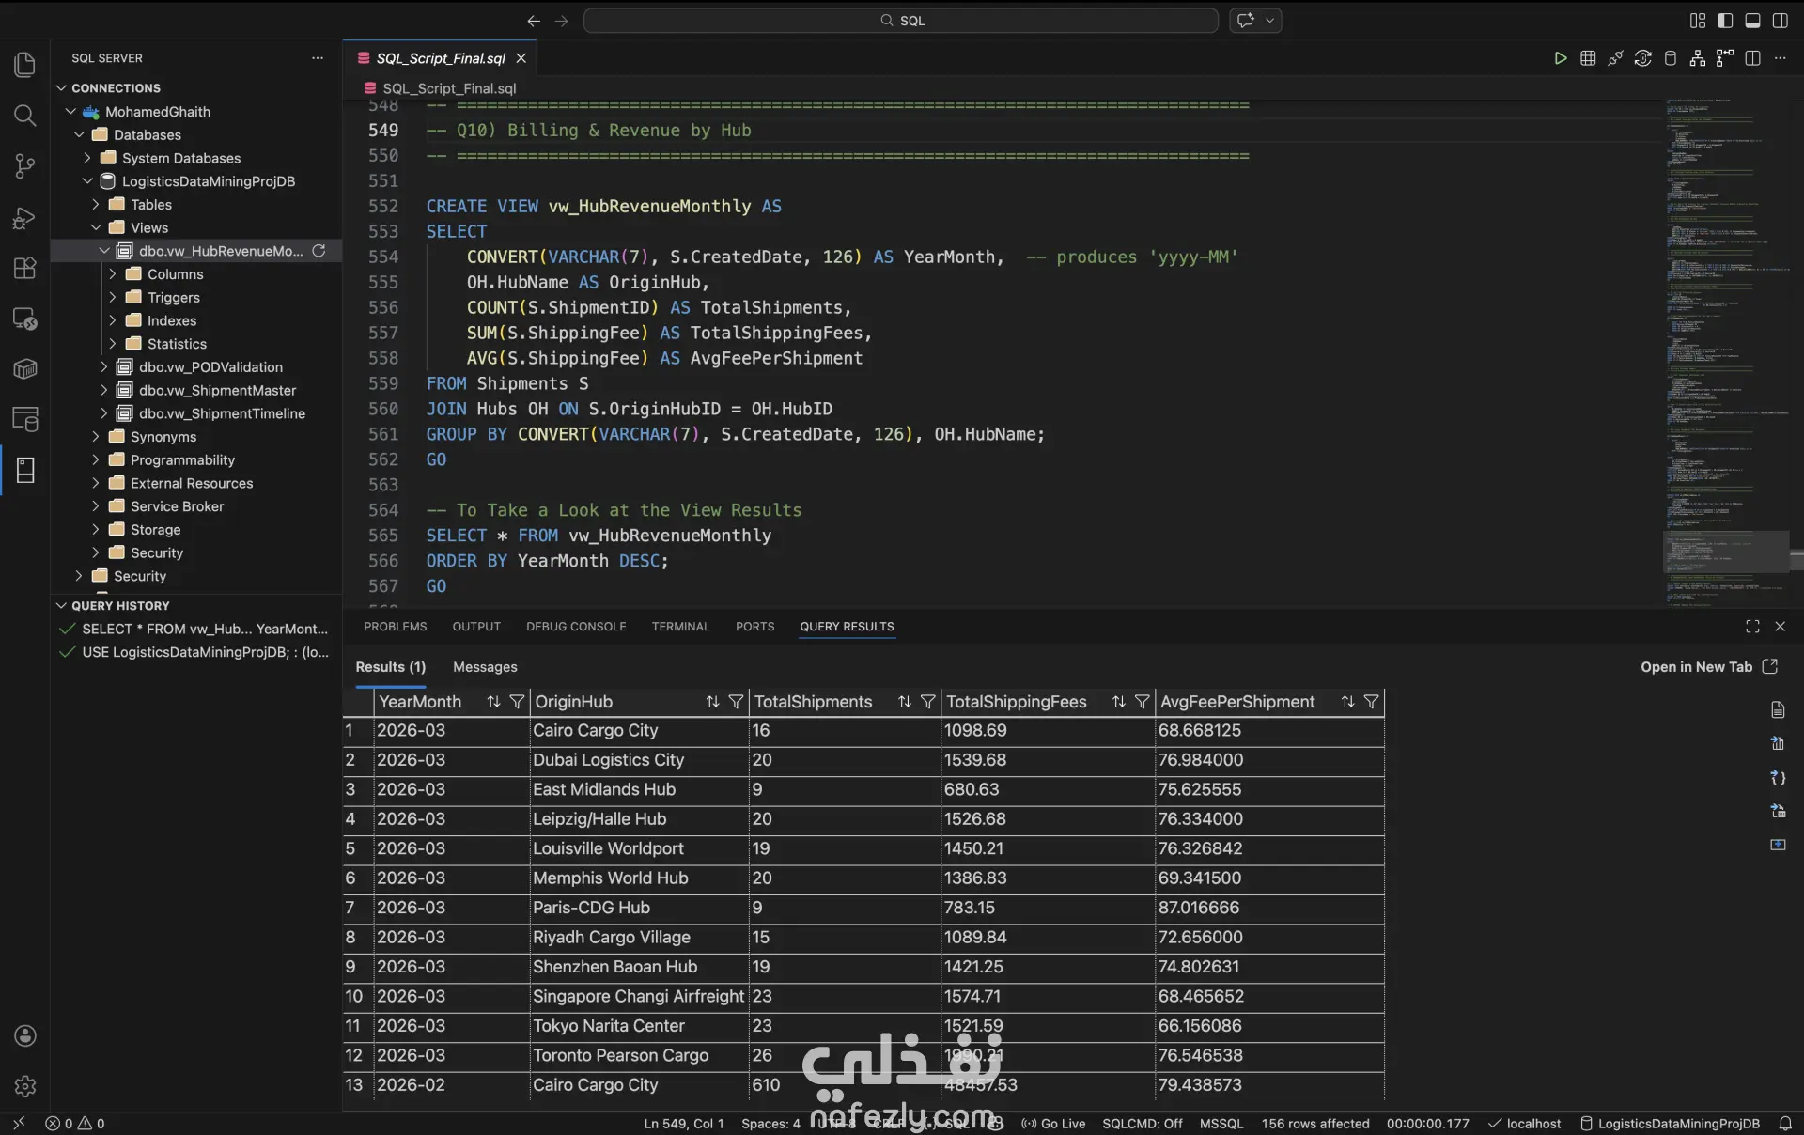Click the SQL command center search box
The width and height of the screenshot is (1804, 1135).
(900, 21)
